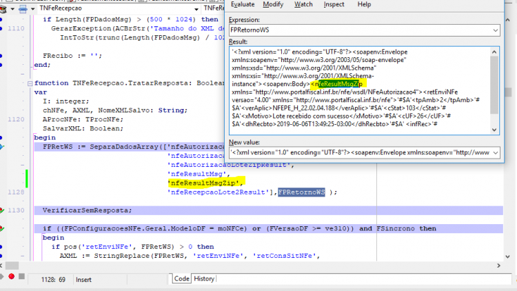This screenshot has width=517, height=291.
Task: Click the up arrow of the editor vertical scrollbar
Action: point(508,20)
